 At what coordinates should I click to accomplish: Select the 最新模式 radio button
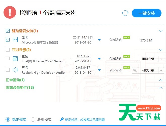(33, 119)
